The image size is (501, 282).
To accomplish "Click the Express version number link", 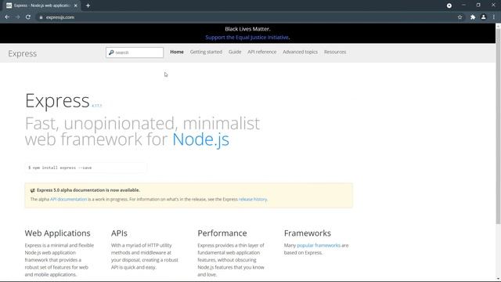I will click(97, 106).
